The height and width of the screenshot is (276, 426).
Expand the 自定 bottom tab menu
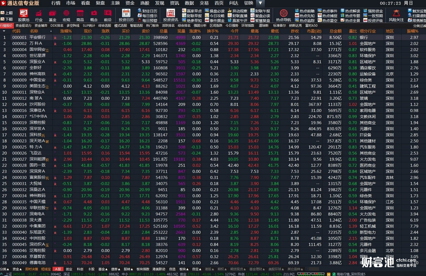tap(197, 269)
